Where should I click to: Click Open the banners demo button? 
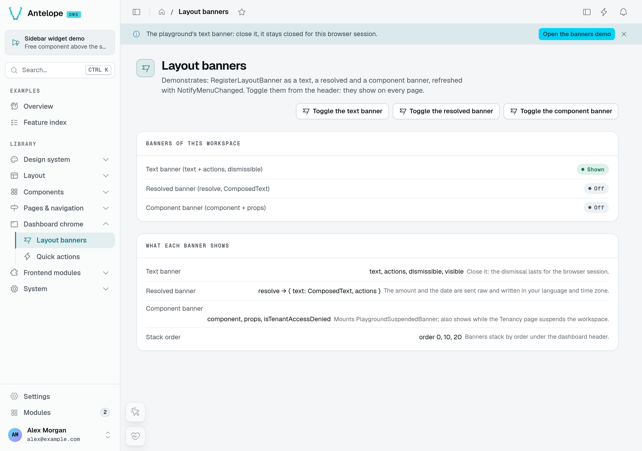point(577,34)
